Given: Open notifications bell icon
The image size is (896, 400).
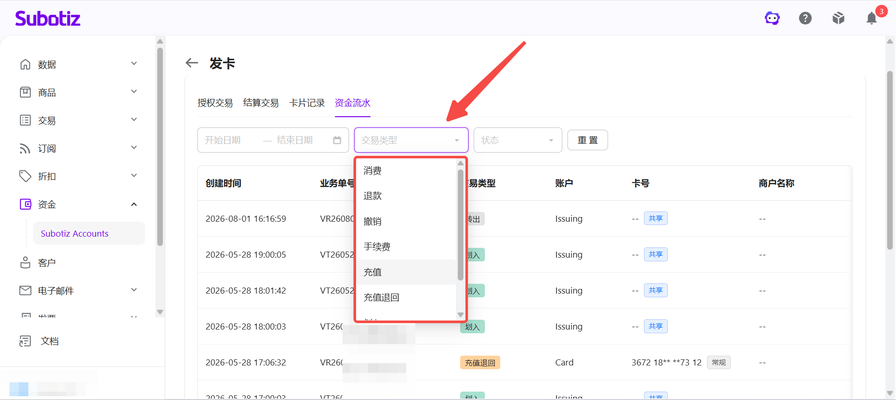Looking at the screenshot, I should 872,18.
